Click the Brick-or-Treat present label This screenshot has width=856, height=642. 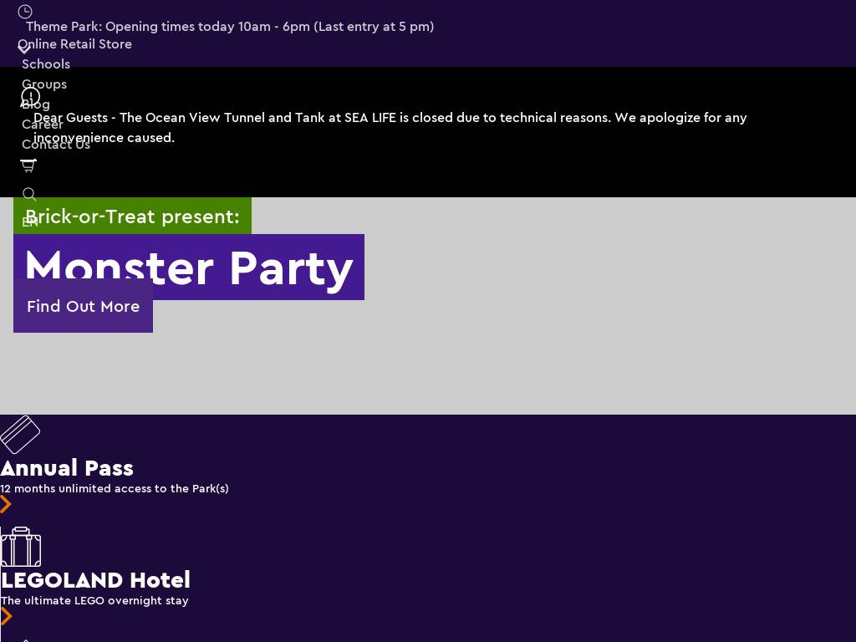[132, 217]
